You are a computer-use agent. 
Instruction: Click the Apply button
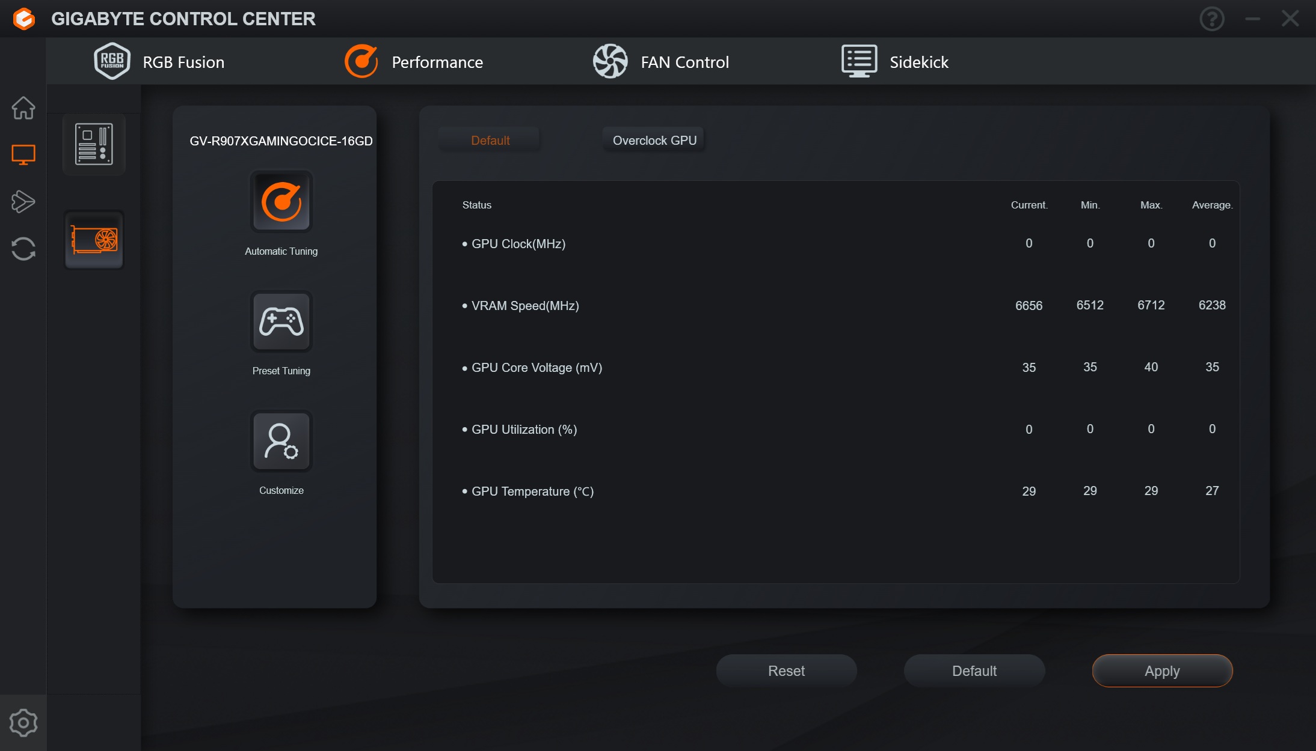(x=1162, y=671)
